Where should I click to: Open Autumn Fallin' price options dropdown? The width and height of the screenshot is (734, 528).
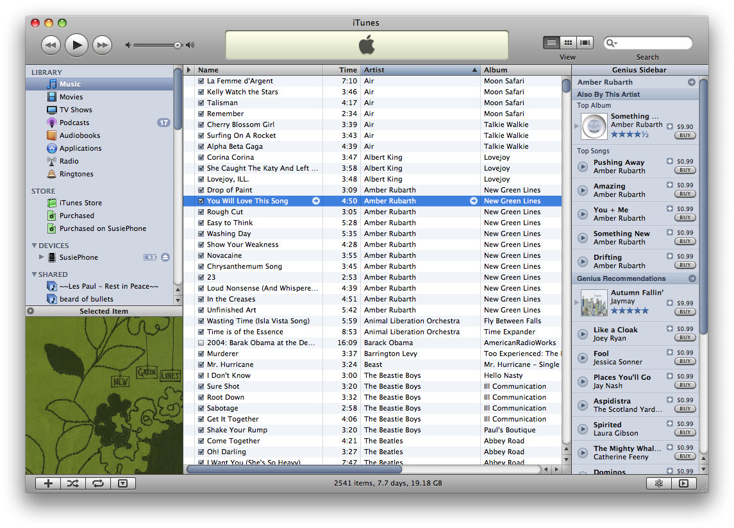pyautogui.click(x=670, y=303)
